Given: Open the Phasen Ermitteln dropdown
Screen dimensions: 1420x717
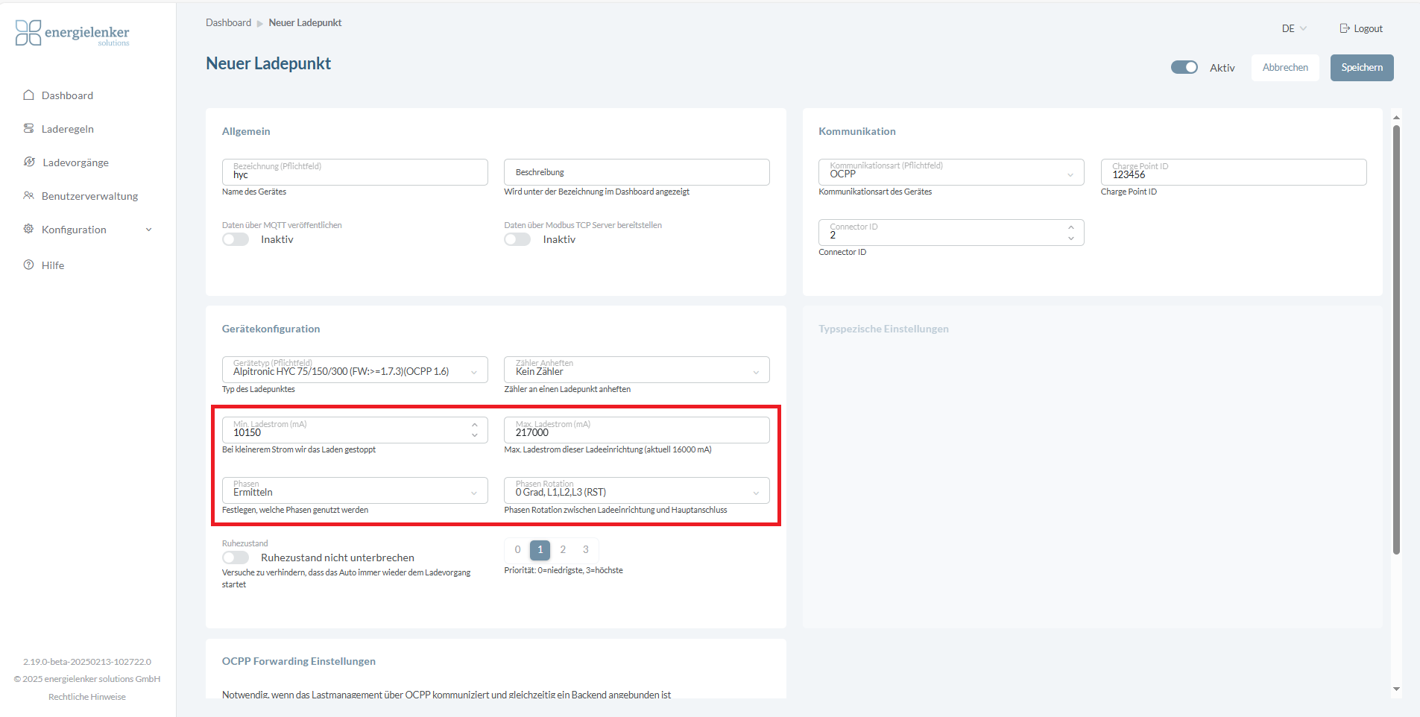Looking at the screenshot, I should click(x=355, y=490).
